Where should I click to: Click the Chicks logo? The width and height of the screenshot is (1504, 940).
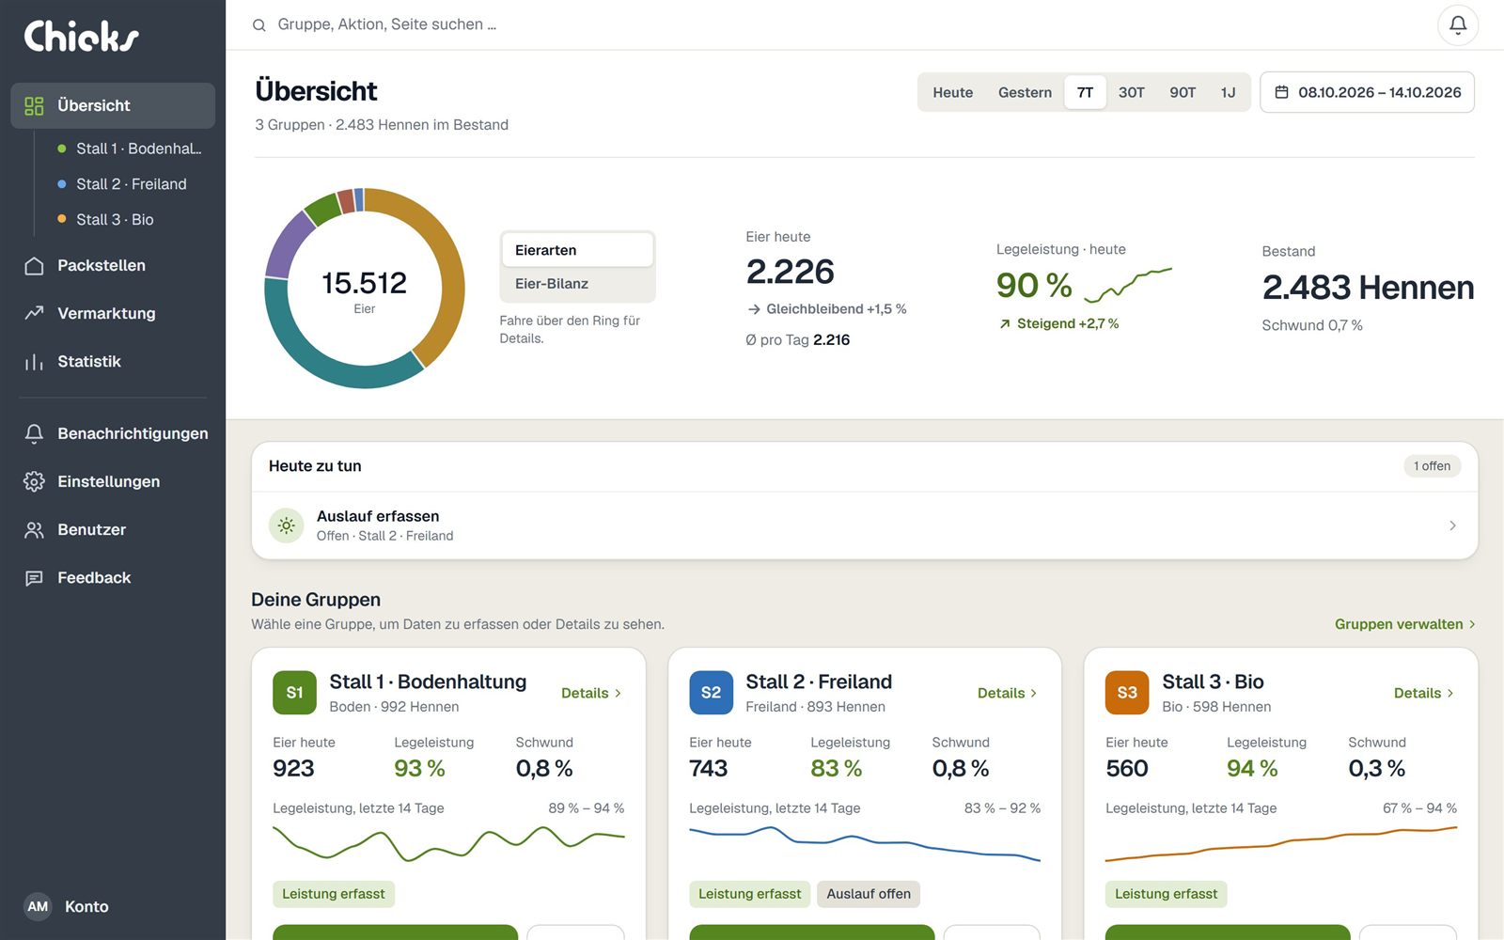[81, 37]
